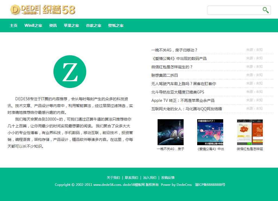Viewport: 278px width, 201px height.
Task: Click the 关于我们 footer link
Action: pyautogui.click(x=114, y=177)
